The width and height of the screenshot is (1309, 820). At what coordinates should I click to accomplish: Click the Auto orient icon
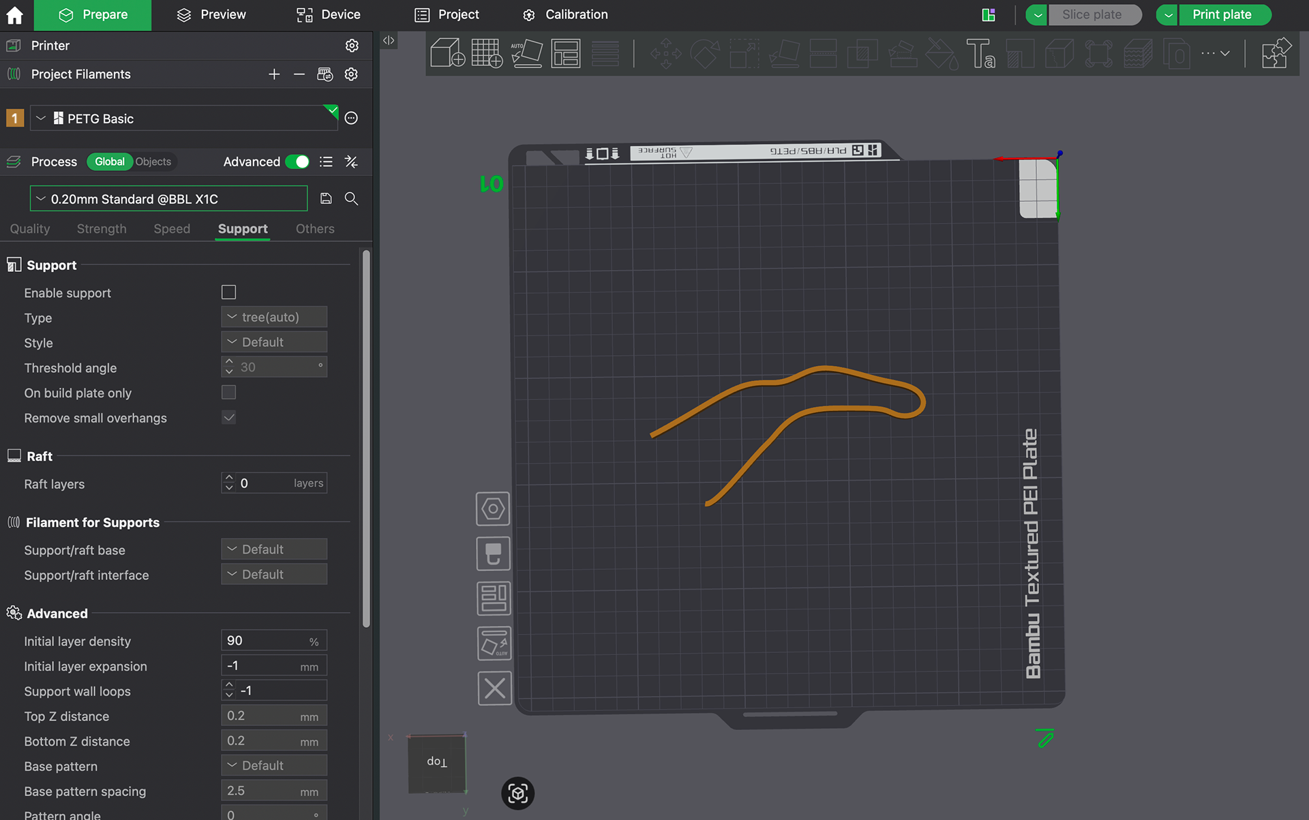(x=526, y=53)
